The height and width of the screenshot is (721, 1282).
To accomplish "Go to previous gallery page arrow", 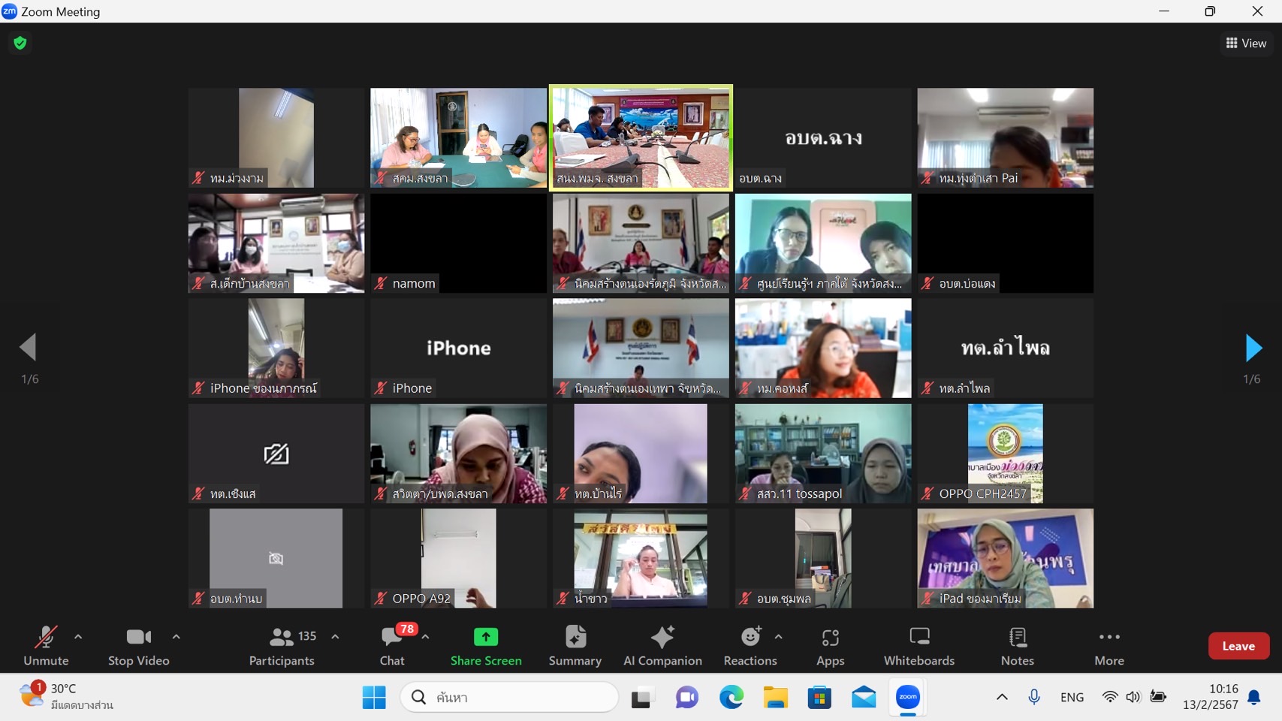I will 29,348.
